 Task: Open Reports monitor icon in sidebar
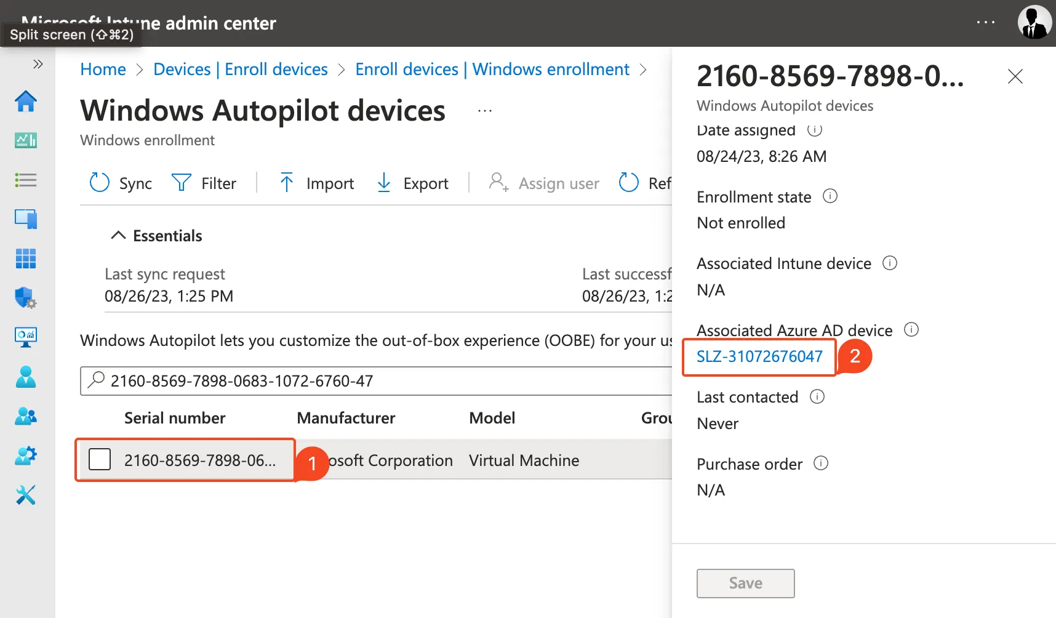pos(26,337)
